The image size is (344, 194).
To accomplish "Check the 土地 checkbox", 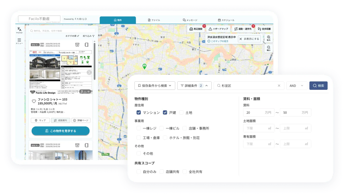I will [181, 112].
